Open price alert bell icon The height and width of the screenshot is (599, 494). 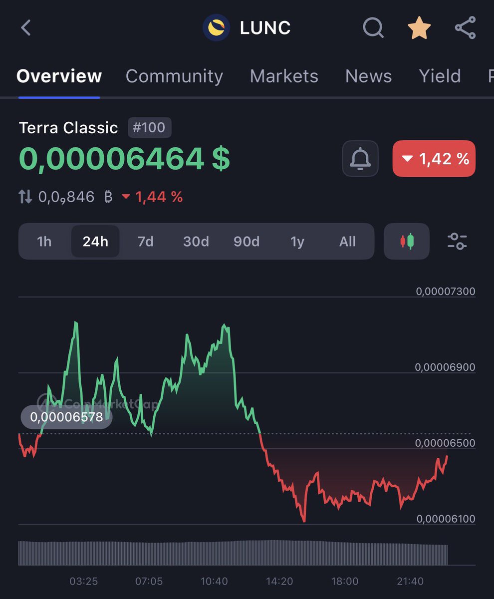[x=360, y=159]
